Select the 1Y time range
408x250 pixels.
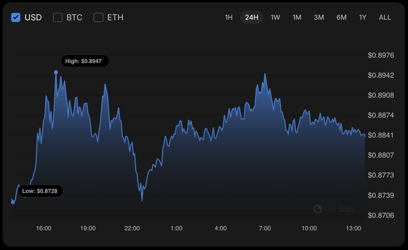pyautogui.click(x=363, y=17)
